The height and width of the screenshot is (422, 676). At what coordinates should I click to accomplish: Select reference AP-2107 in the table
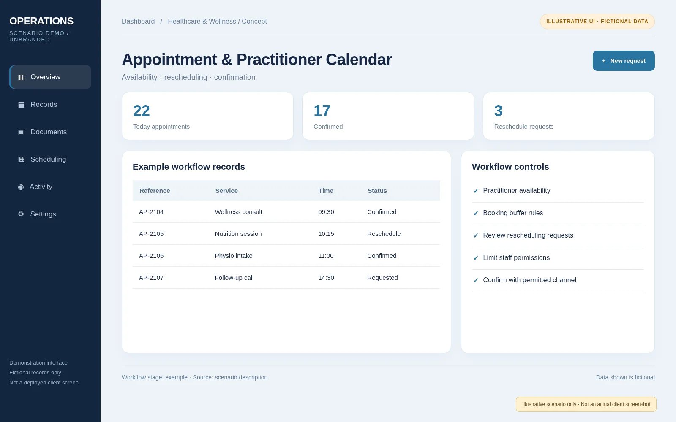point(151,278)
